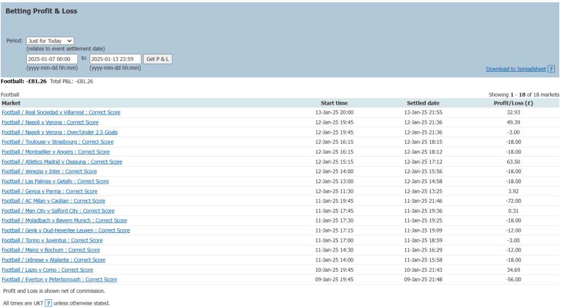562x307 pixels.
Task: Click the Profit/Loss (£) column header
Action: [514, 103]
